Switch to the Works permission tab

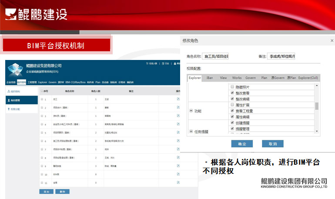click(237, 78)
